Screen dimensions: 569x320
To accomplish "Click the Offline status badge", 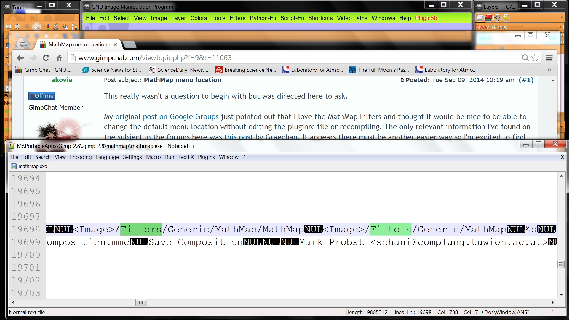I will [x=42, y=96].
